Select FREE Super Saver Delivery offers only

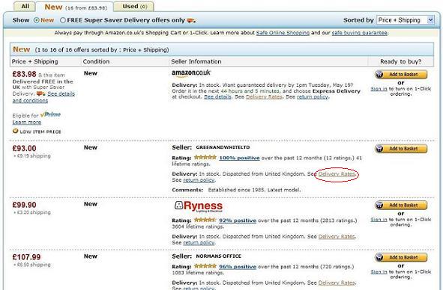click(63, 20)
